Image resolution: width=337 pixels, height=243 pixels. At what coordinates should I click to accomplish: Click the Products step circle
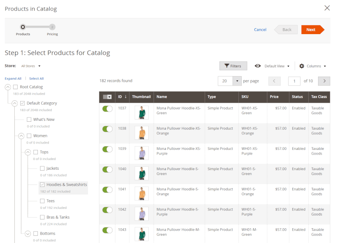click(x=23, y=27)
